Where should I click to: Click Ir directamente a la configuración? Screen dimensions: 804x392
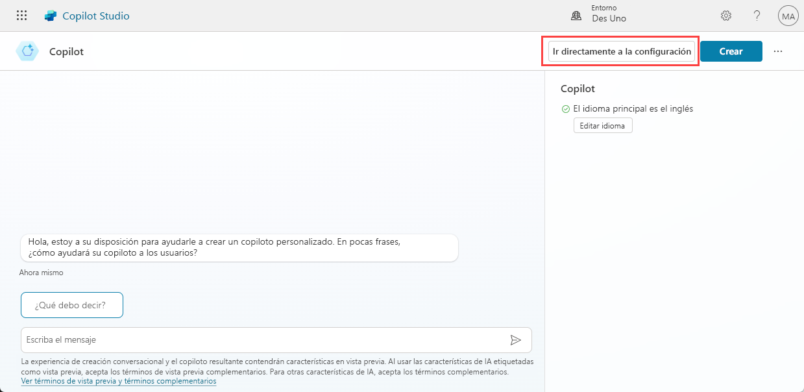pyautogui.click(x=622, y=51)
